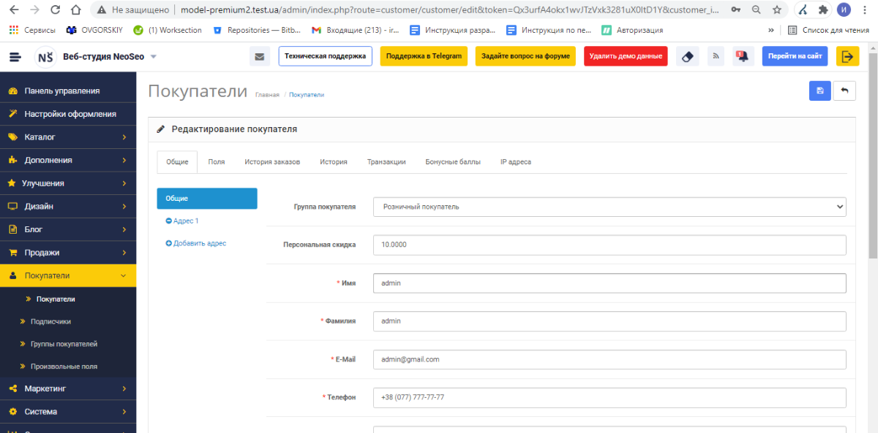Switch to the Общие tab

[x=177, y=161]
